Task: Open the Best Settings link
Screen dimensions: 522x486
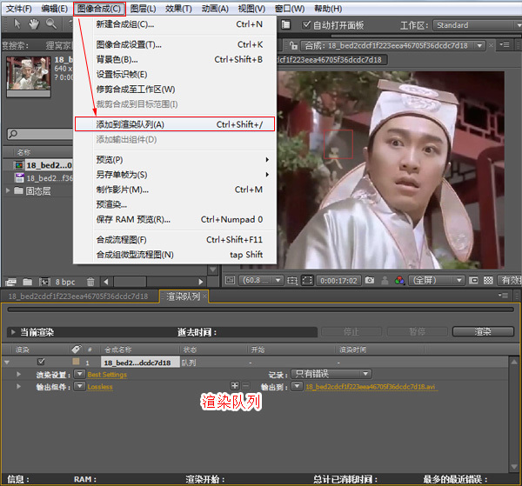Action: click(x=107, y=375)
